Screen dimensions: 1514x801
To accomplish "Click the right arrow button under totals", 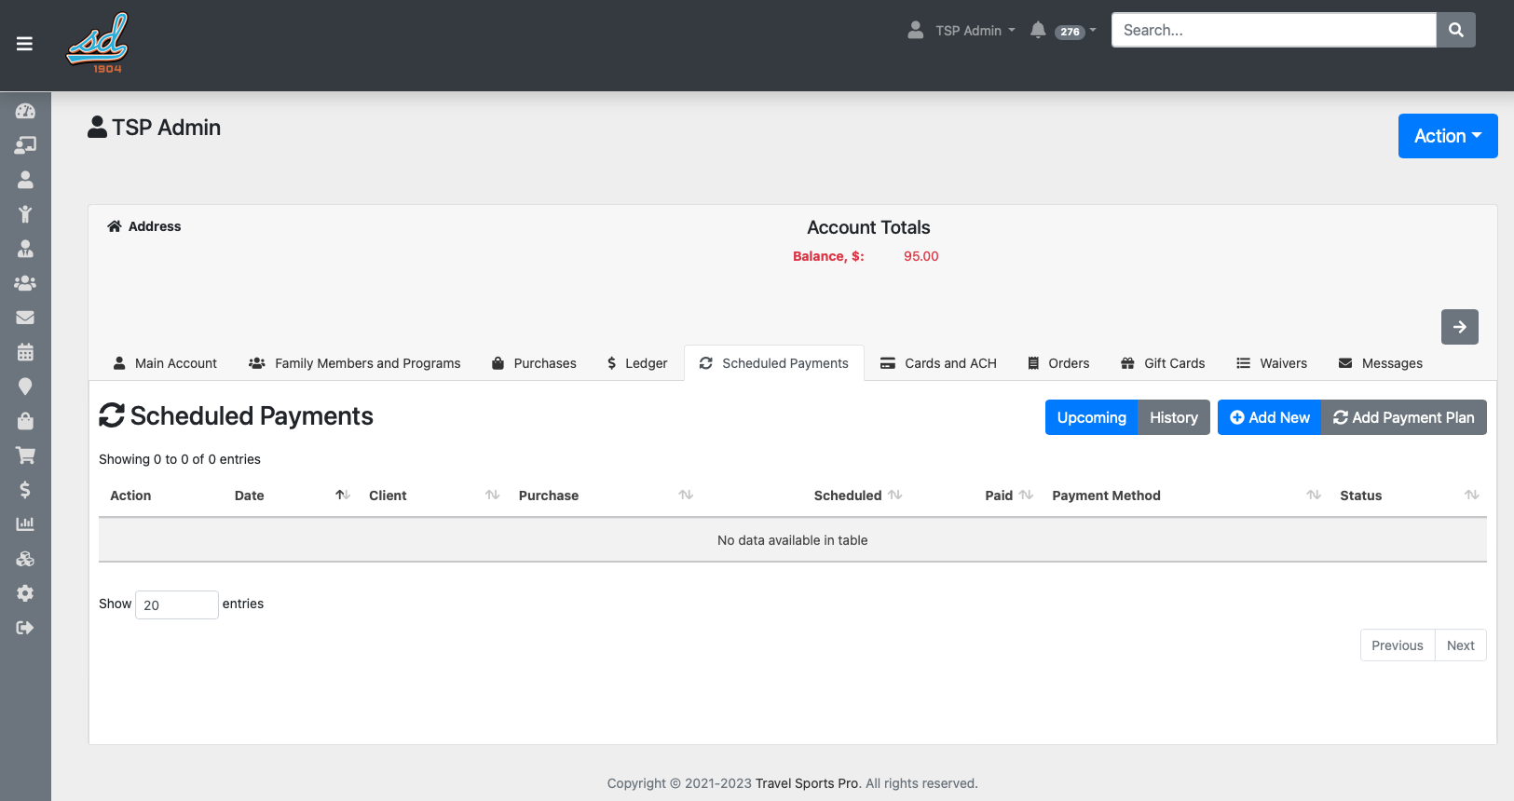I will coord(1460,327).
